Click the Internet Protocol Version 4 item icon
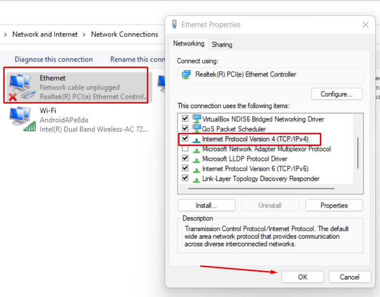Image resolution: width=380 pixels, height=297 pixels. (x=196, y=140)
